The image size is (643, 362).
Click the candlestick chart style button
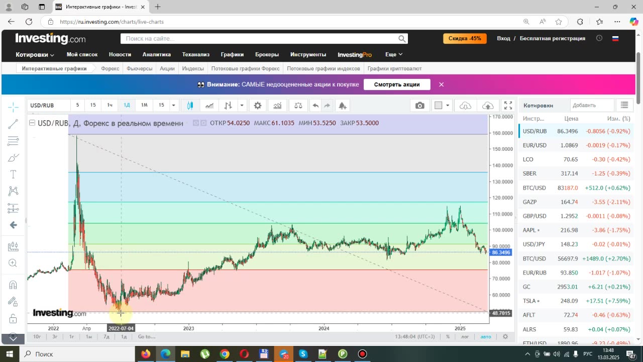point(190,106)
